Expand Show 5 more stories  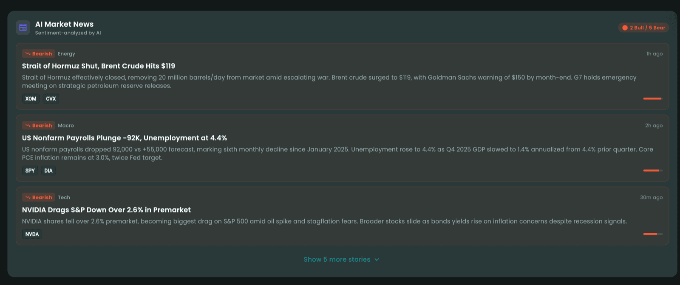[337, 260]
